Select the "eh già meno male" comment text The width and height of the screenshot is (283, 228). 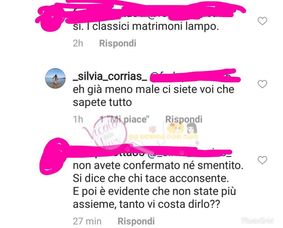(x=153, y=96)
